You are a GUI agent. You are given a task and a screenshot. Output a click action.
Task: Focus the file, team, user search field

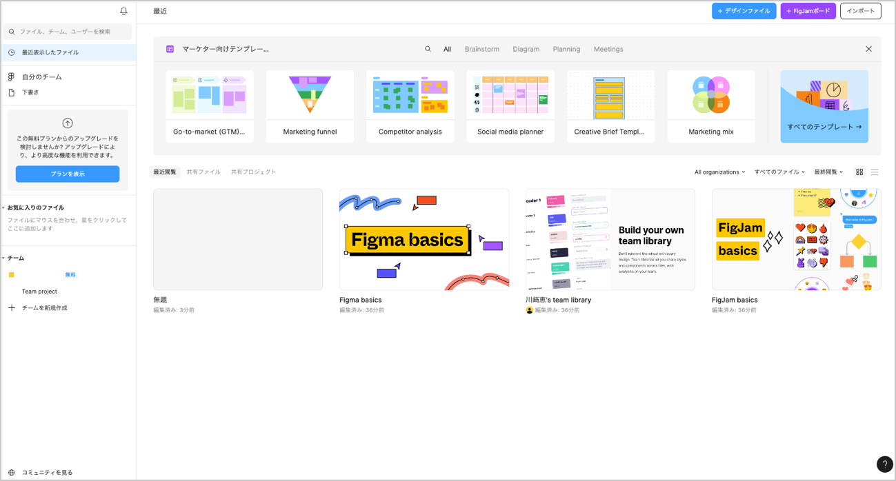pos(68,32)
